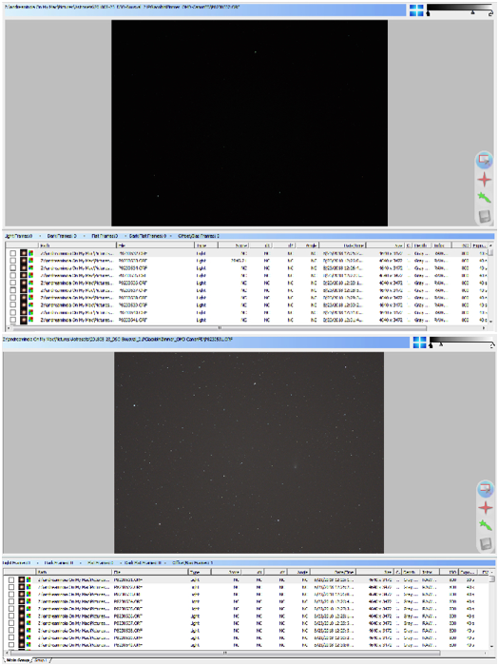Sort lower list by File column
499x666 pixels.
(150, 572)
